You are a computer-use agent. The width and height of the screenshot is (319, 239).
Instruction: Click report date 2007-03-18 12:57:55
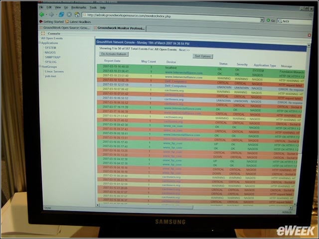(115, 84)
